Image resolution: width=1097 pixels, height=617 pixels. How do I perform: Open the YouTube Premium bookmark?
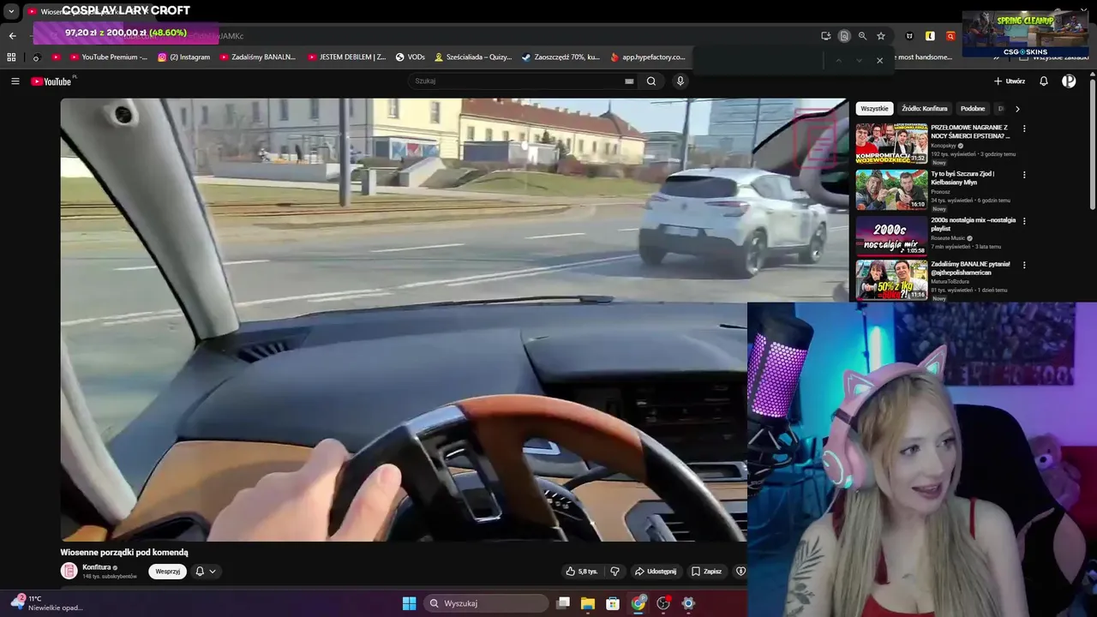click(109, 57)
